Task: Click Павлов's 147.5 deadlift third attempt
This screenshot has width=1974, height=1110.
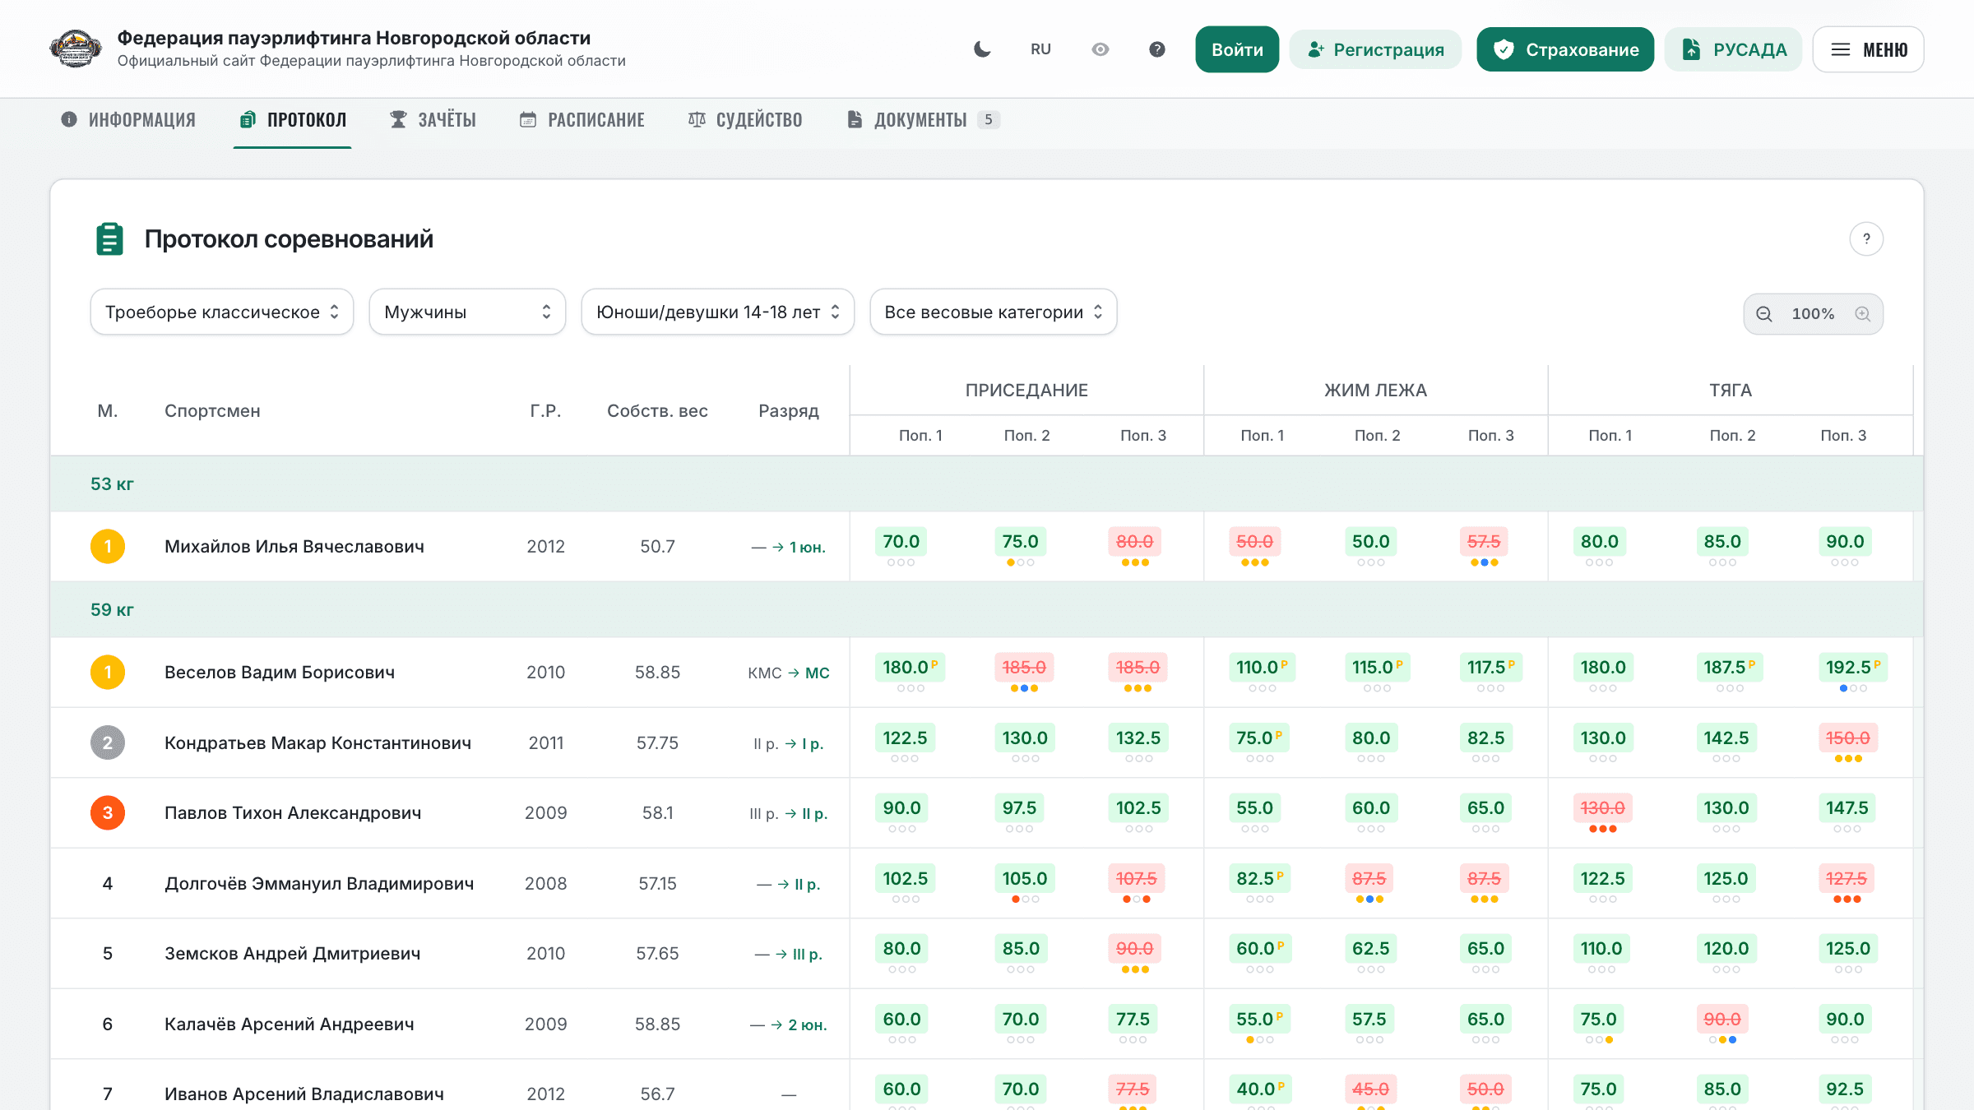Action: pyautogui.click(x=1847, y=808)
